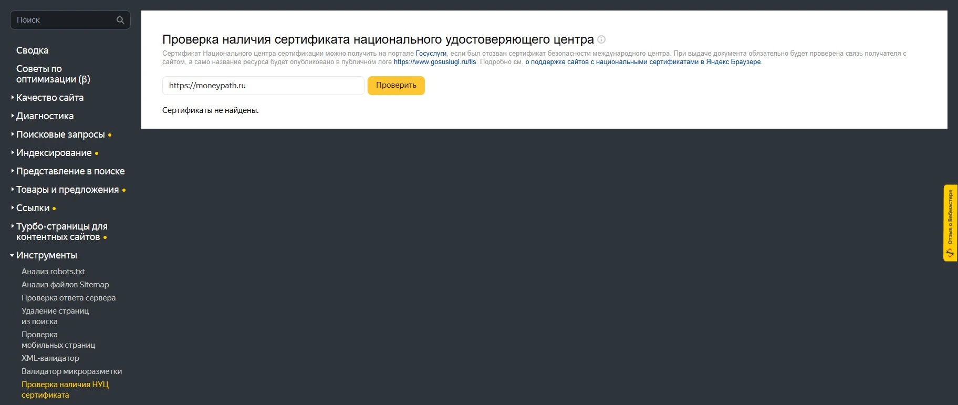Open the gosuslugi.ru/tls link

pos(435,62)
